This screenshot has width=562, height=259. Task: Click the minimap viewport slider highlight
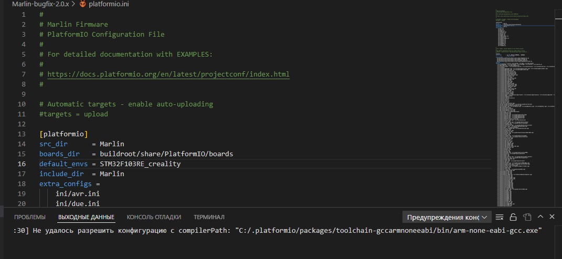[525, 17]
